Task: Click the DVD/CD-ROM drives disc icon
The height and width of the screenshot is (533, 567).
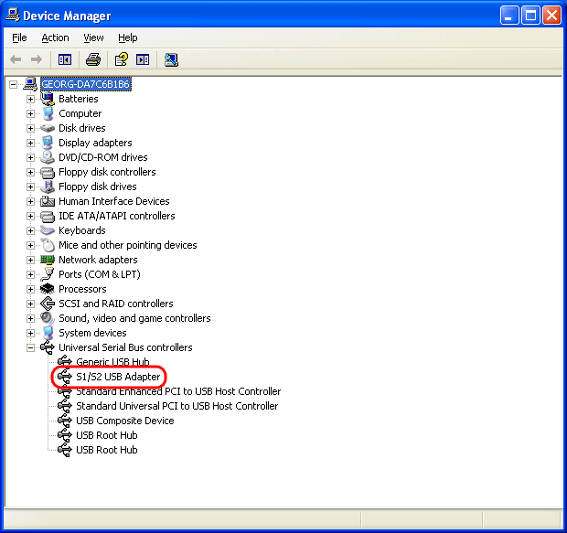Action: (x=48, y=157)
